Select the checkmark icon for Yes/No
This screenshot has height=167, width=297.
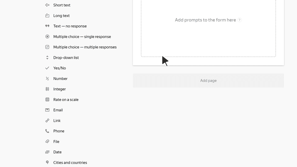click(47, 68)
